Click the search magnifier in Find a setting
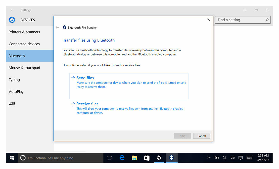Image resolution: width=279 pixels, height=169 pixels. tap(267, 20)
